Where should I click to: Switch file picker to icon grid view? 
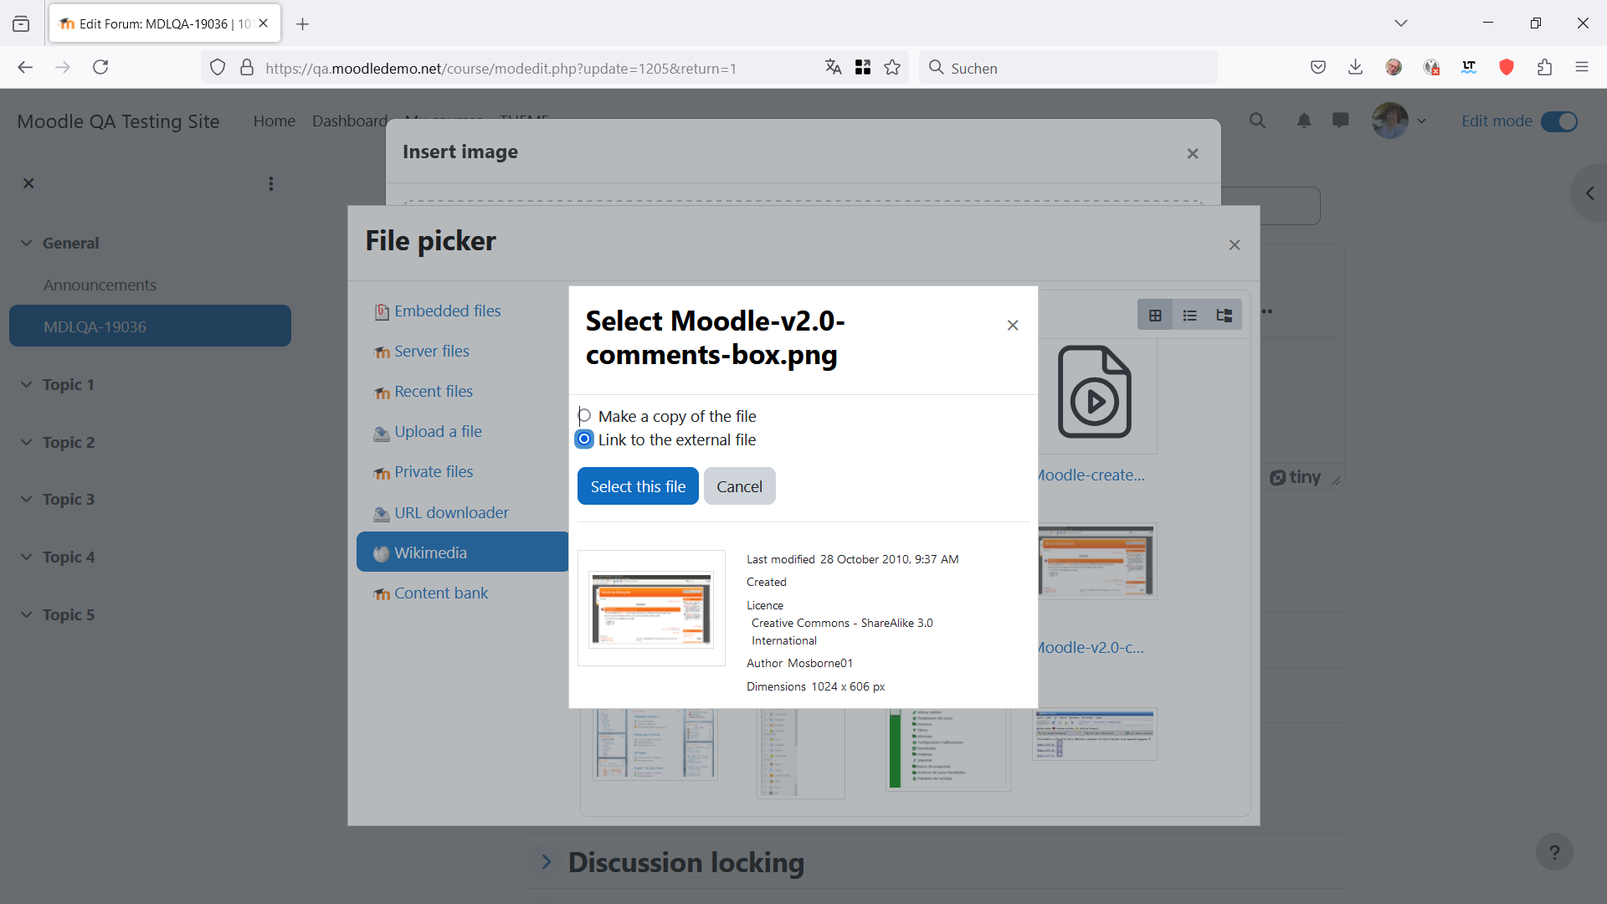click(1155, 316)
